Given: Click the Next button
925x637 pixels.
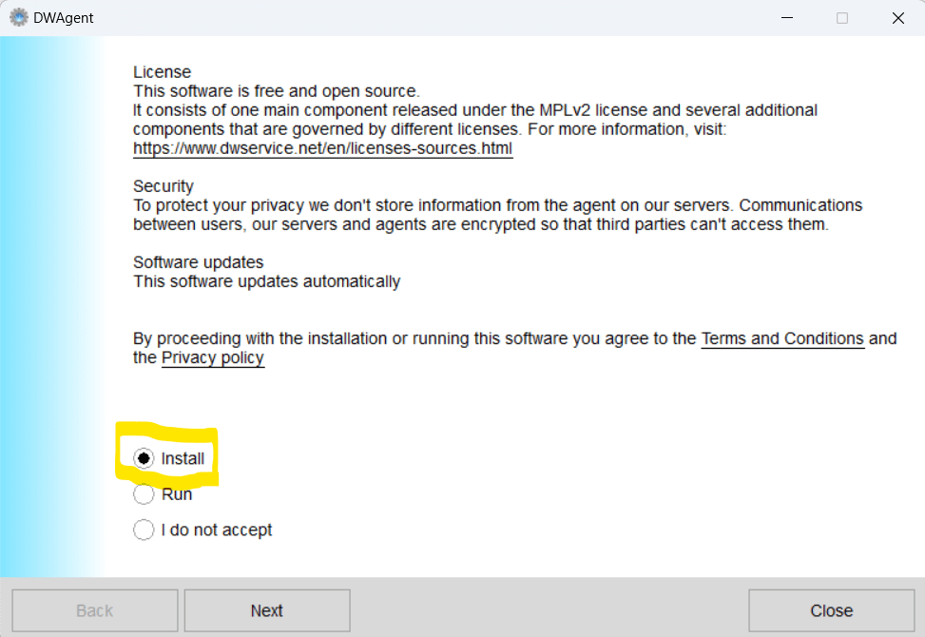Looking at the screenshot, I should (267, 610).
